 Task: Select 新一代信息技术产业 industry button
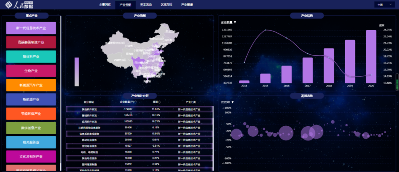click(x=31, y=28)
